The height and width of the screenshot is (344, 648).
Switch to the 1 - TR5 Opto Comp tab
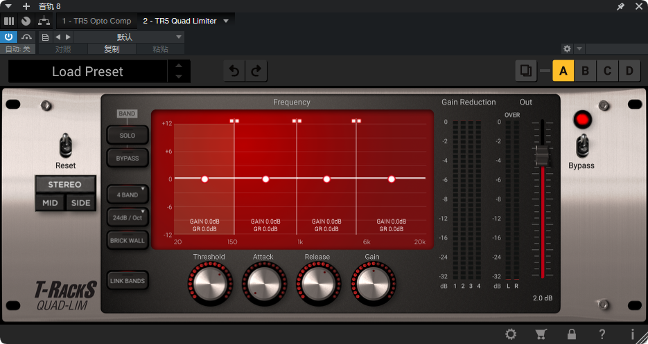tap(97, 21)
